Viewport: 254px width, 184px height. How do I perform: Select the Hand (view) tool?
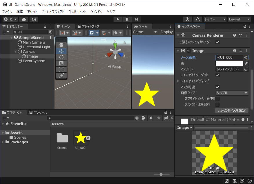coord(61,45)
